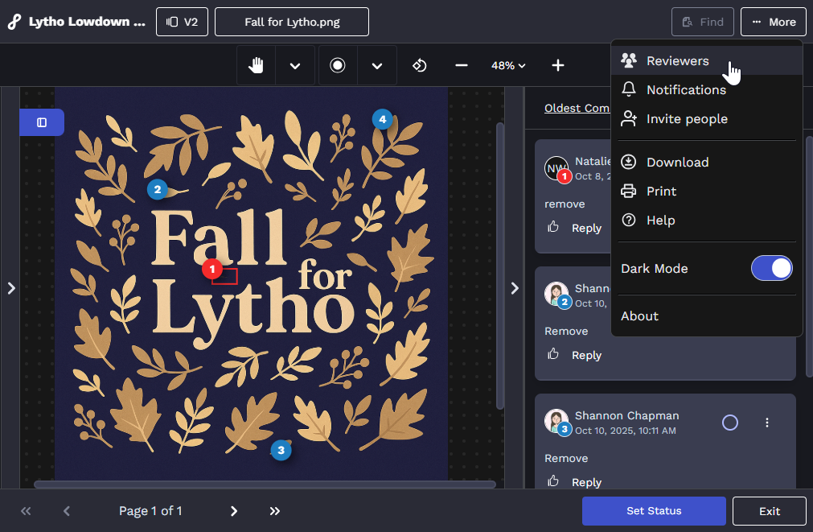Like Shannon Chapman's comment number 3

pyautogui.click(x=553, y=481)
